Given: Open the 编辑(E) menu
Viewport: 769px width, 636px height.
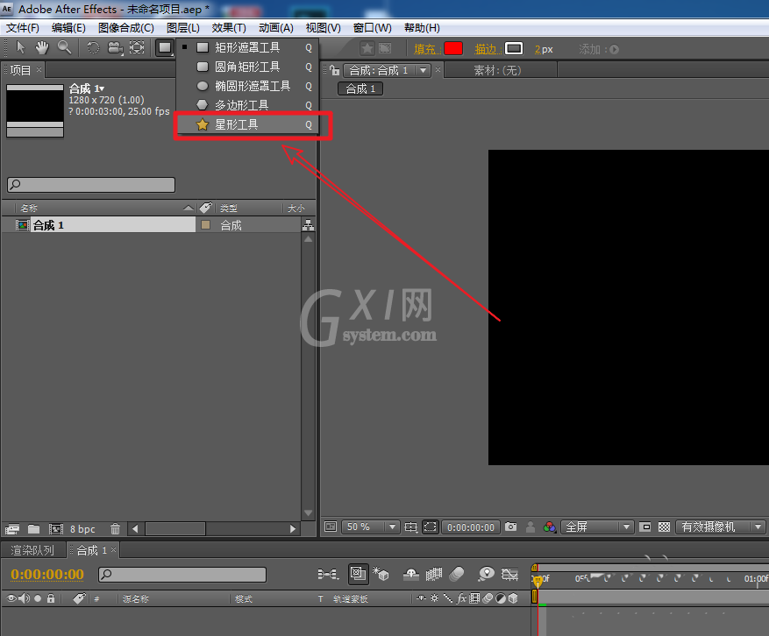Looking at the screenshot, I should click(x=68, y=28).
